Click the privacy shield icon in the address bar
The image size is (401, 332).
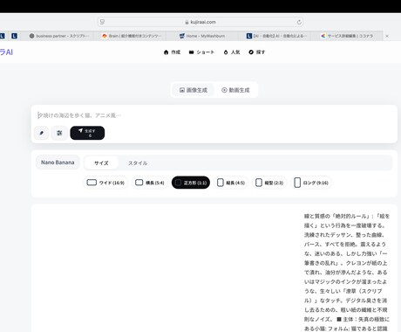(x=102, y=22)
